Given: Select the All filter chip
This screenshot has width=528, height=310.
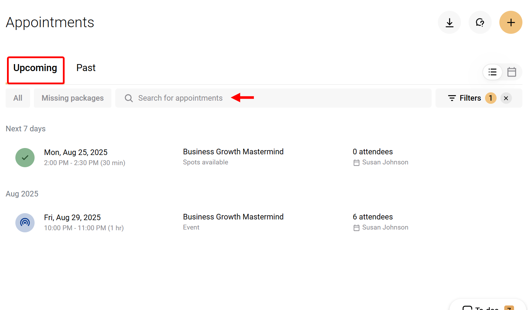Looking at the screenshot, I should [x=18, y=98].
